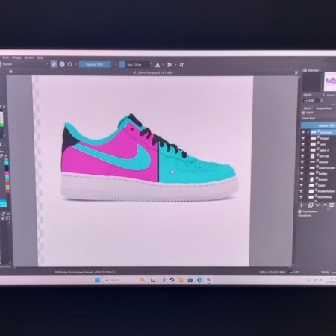The image size is (336, 336).
Task: Hide the Toe Box layer via its eye icon
Action: click(x=302, y=174)
